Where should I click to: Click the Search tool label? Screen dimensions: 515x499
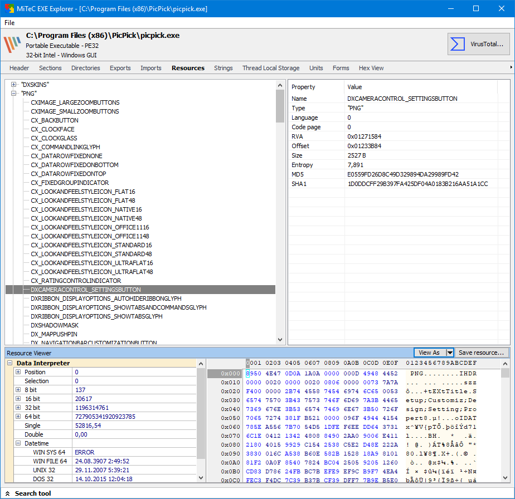33,493
